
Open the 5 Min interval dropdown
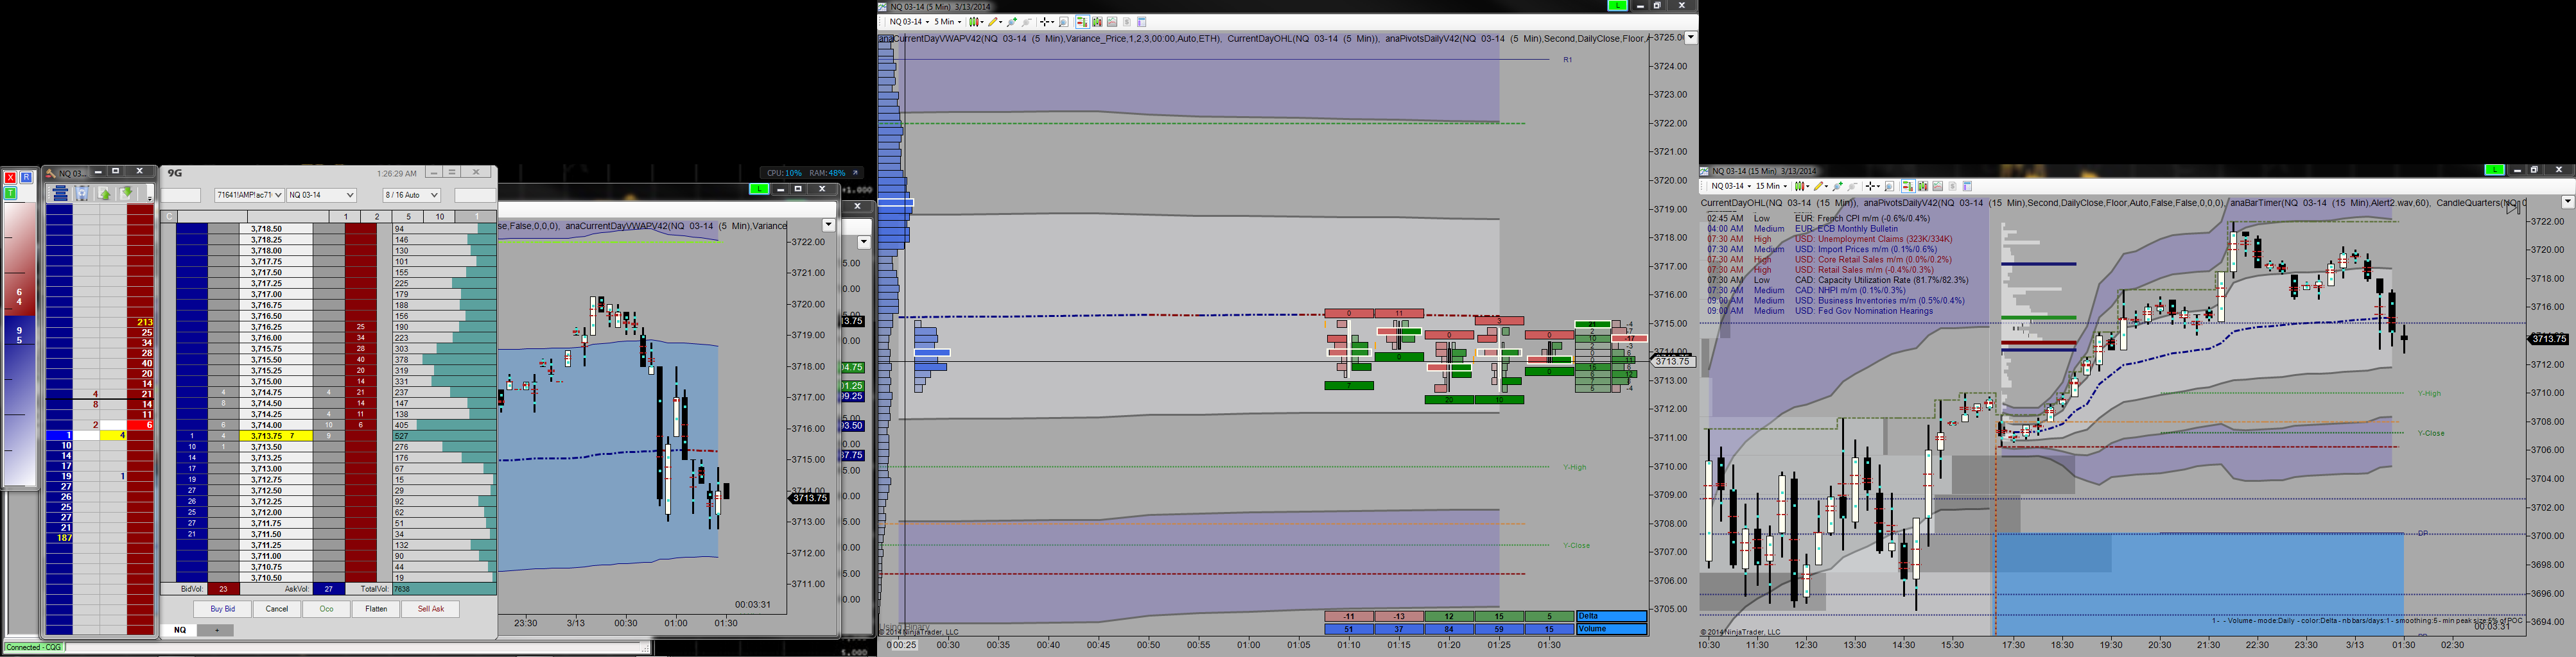coord(948,22)
